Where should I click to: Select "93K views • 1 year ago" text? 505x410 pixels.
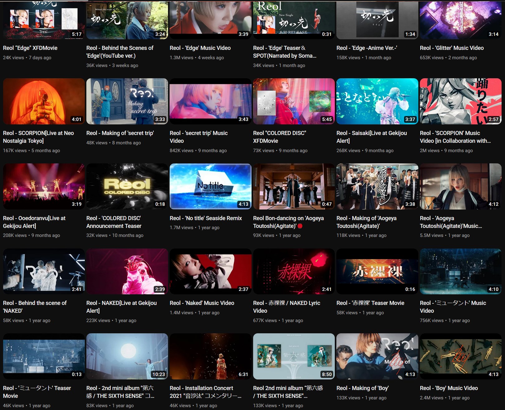(277, 235)
